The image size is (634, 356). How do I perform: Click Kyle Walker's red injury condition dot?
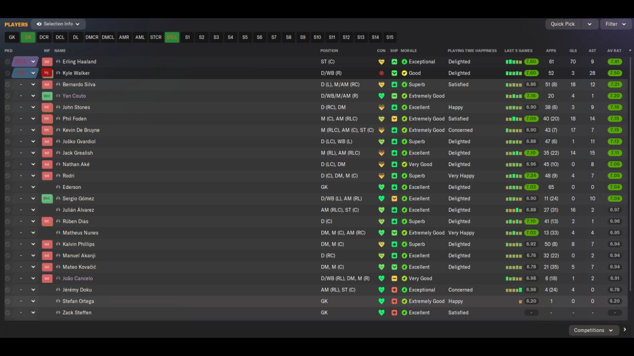tap(381, 73)
